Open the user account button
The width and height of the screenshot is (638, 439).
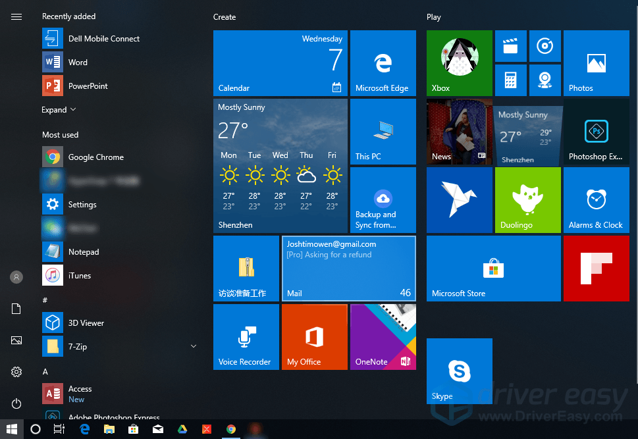pyautogui.click(x=16, y=277)
